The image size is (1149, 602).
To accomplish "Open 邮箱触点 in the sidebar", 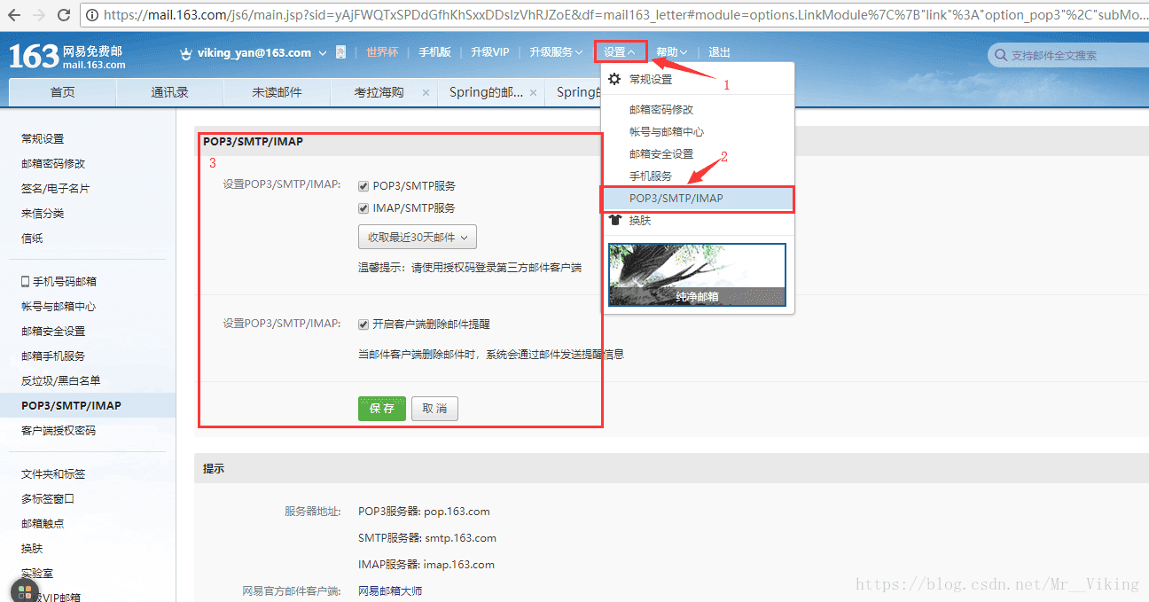I will pyautogui.click(x=43, y=524).
